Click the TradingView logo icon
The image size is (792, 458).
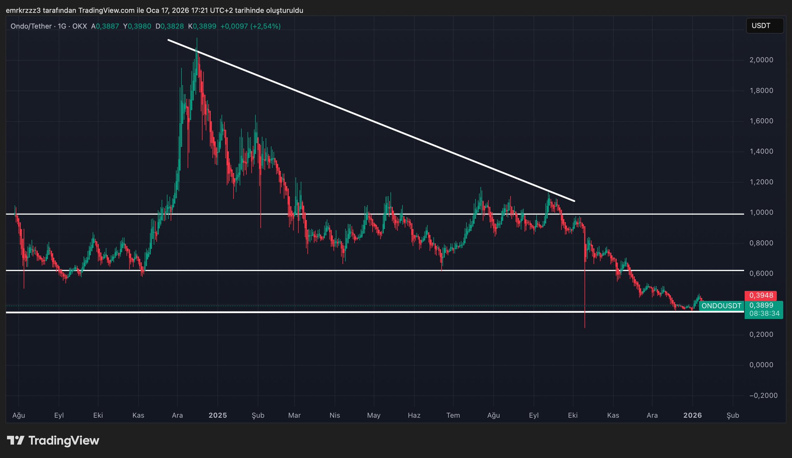pyautogui.click(x=16, y=440)
